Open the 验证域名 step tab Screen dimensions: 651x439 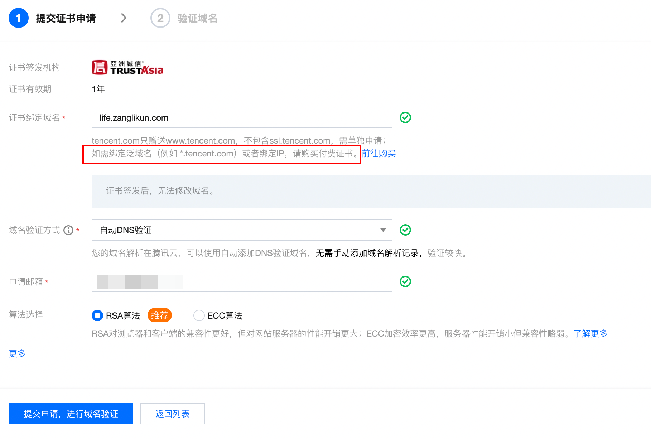tap(197, 18)
